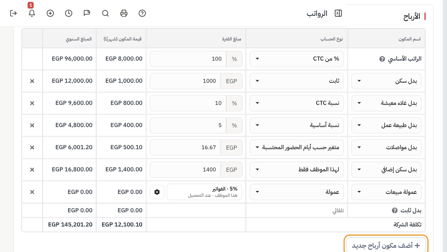447x252 pixels.
Task: Click the تلقائي label in بدل ثابت row
Action: pos(338,211)
